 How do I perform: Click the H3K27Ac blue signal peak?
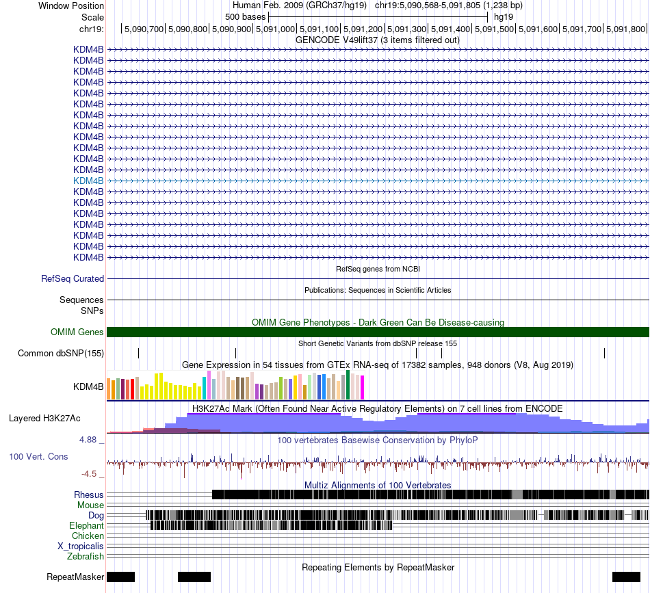click(x=263, y=423)
